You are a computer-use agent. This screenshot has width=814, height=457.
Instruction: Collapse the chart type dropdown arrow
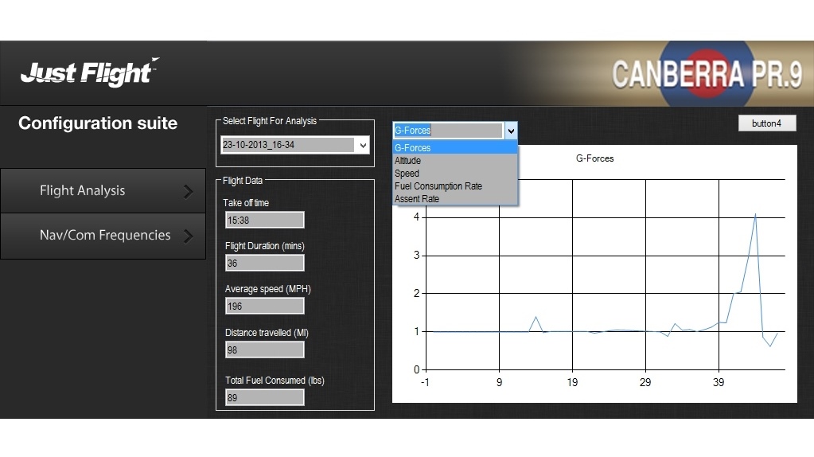click(x=512, y=131)
